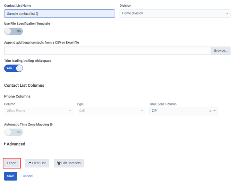Click the Contact List Columns heading
Image resolution: width=237 pixels, height=181 pixels.
click(24, 85)
